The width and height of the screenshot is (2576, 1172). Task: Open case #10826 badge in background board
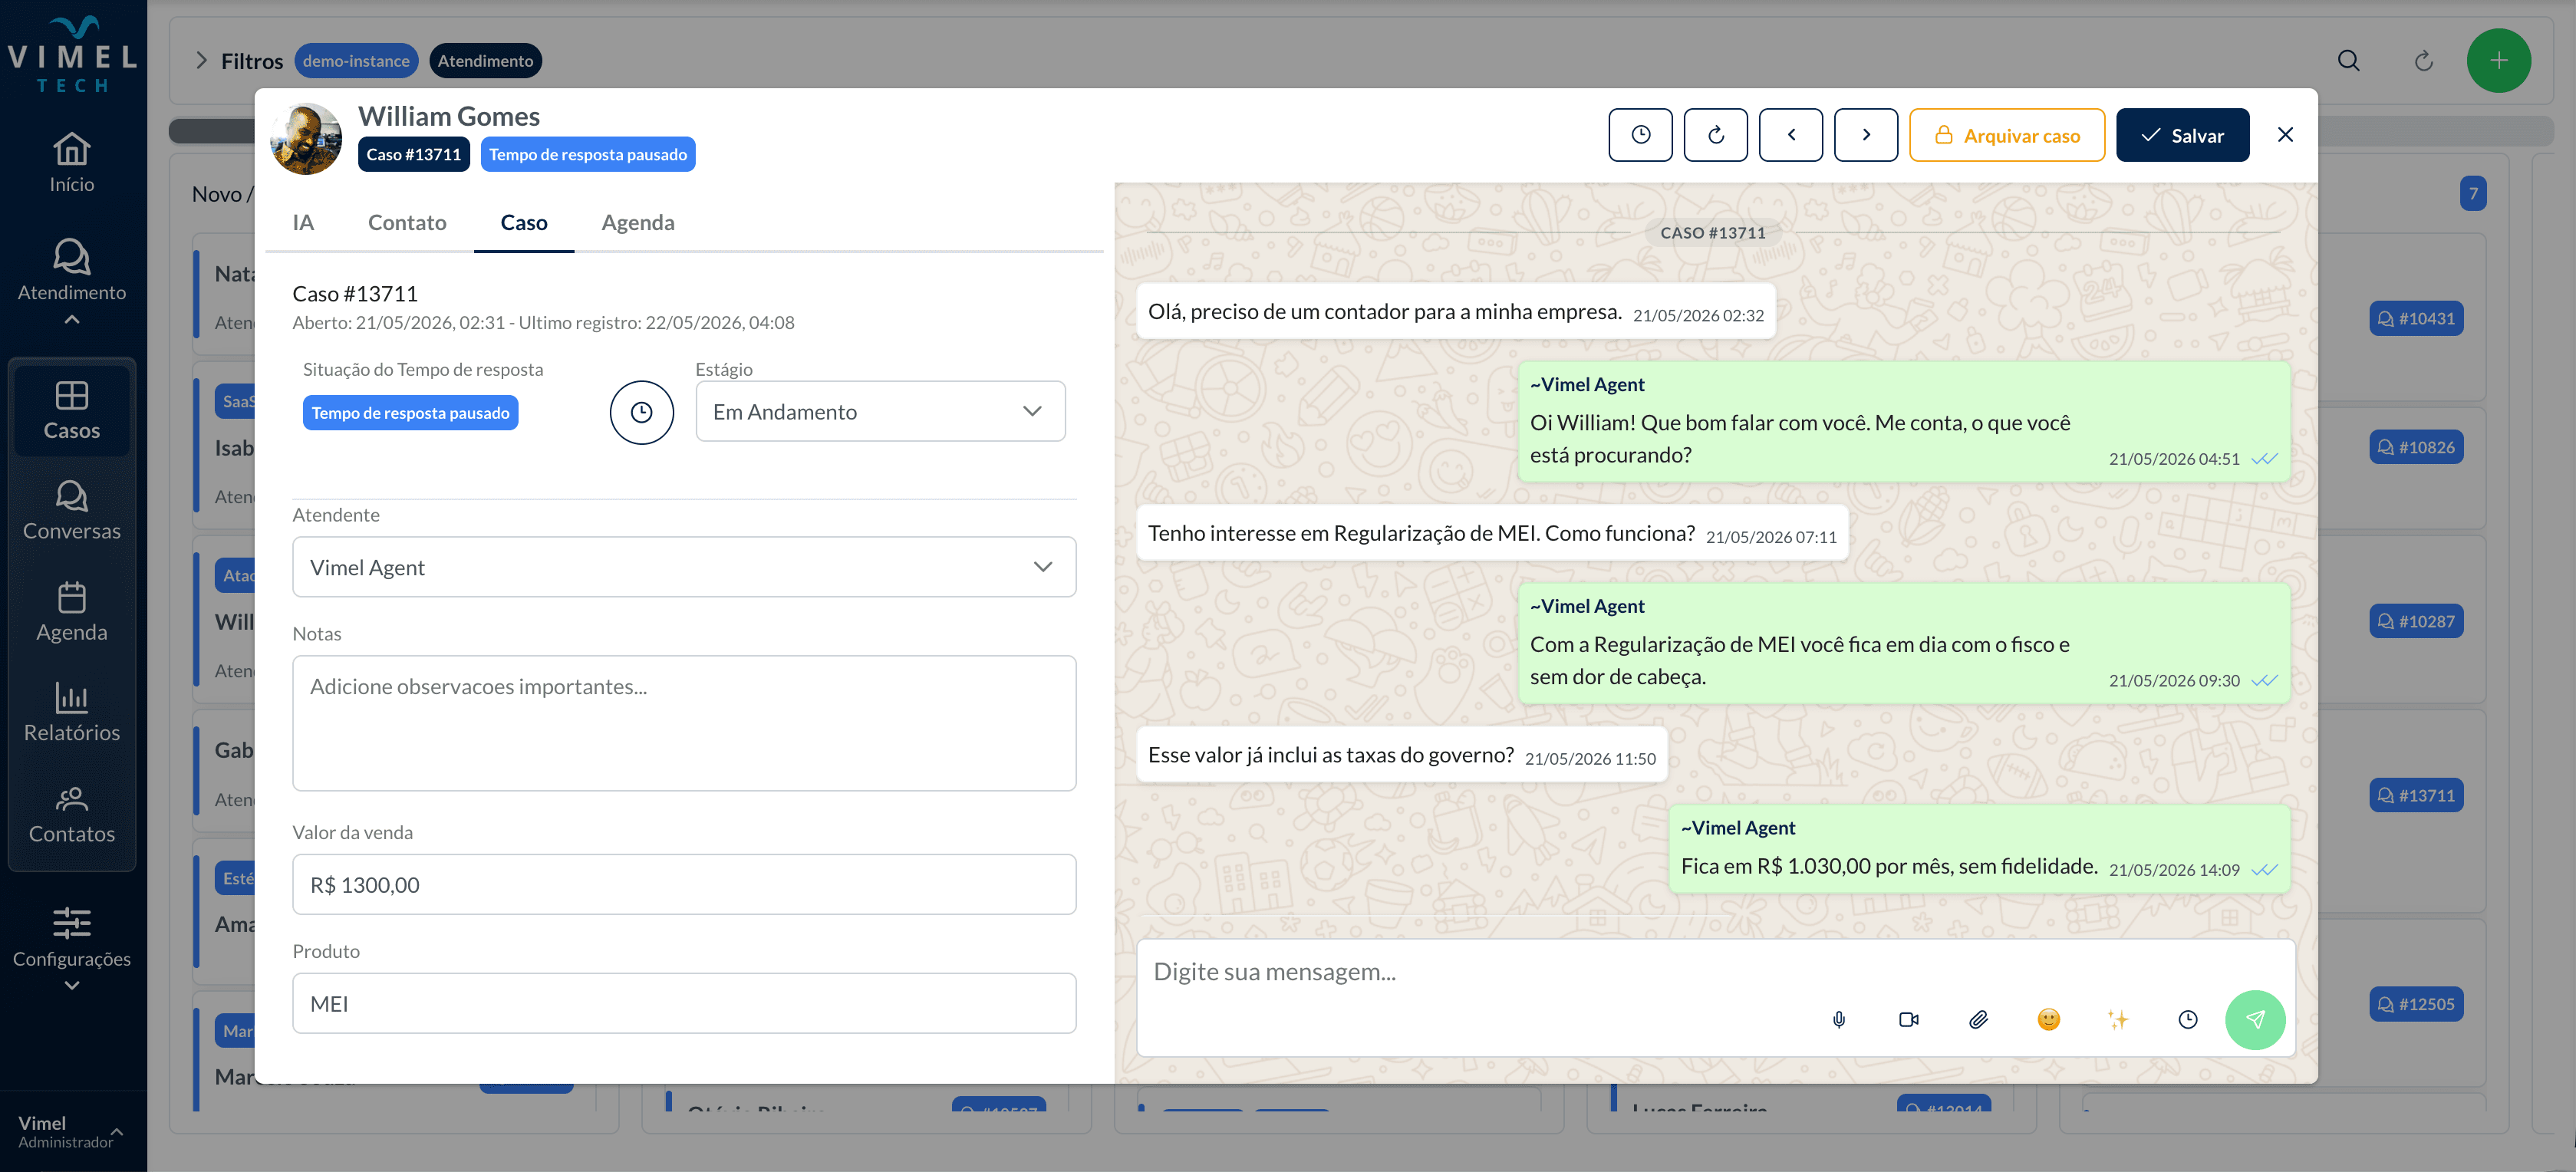click(2415, 447)
